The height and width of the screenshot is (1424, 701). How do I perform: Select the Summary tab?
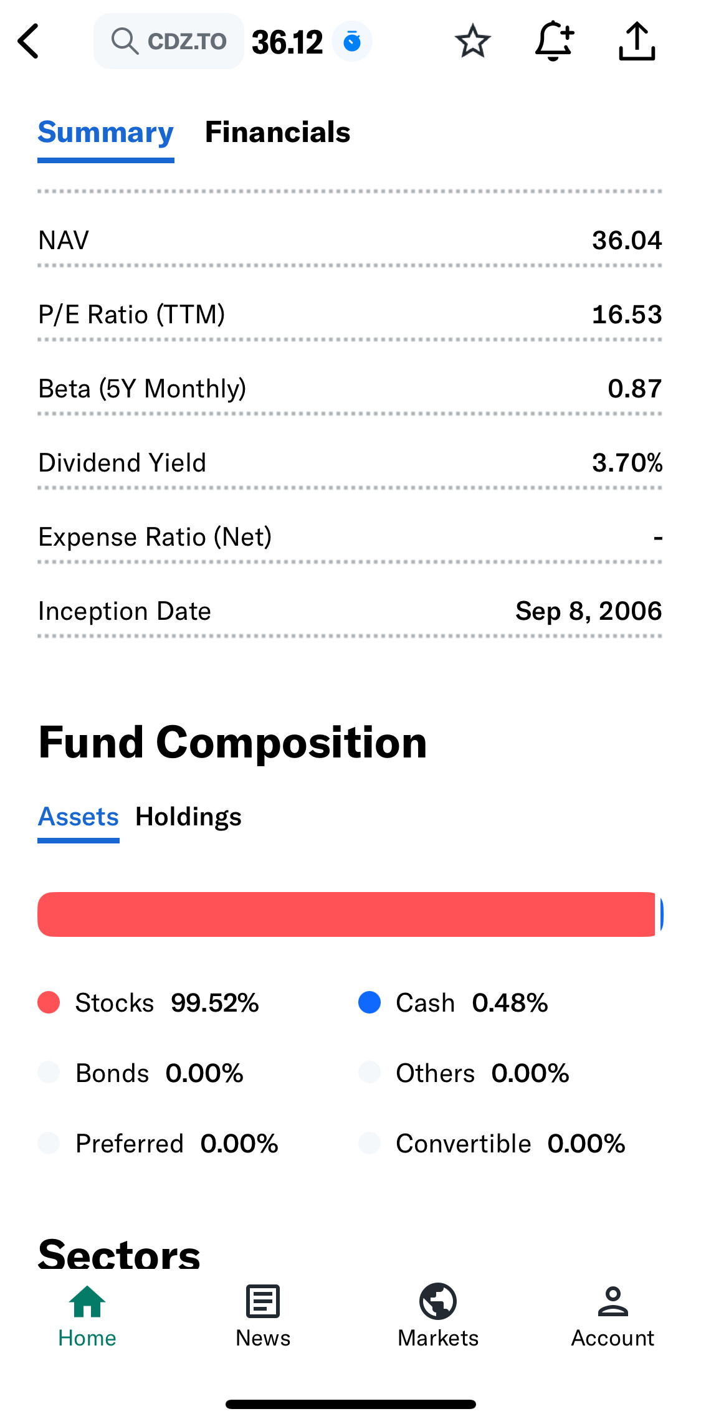pos(105,132)
